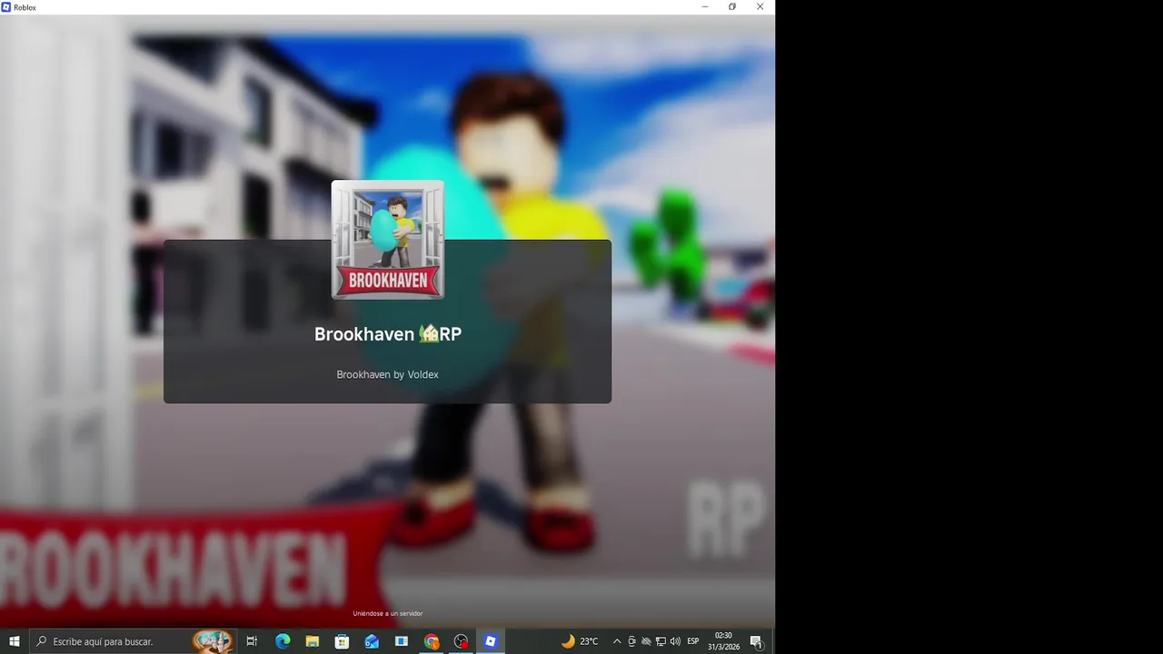Launch Microsoft Edge from the taskbar
Image resolution: width=1163 pixels, height=654 pixels.
(283, 641)
